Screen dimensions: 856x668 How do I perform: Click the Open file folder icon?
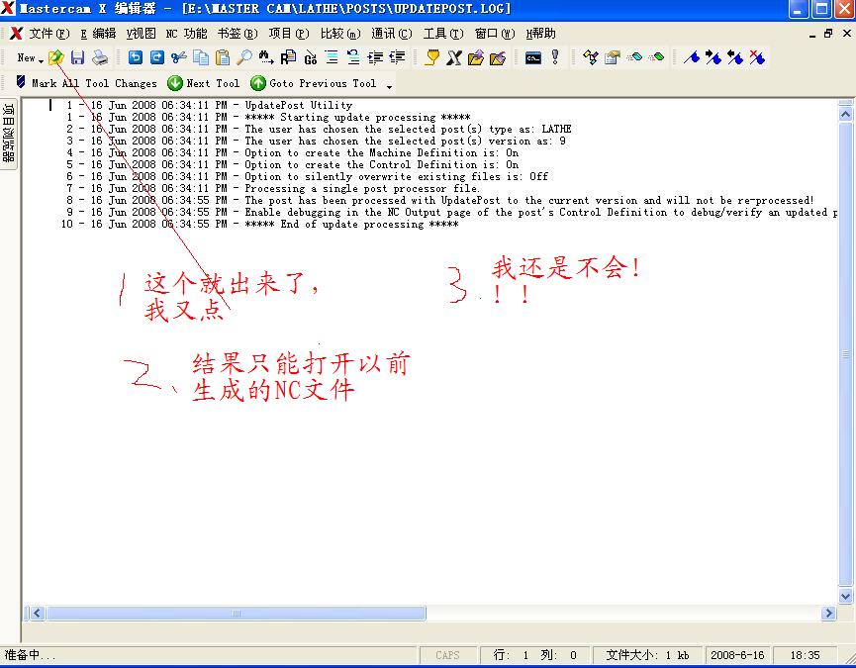[55, 57]
